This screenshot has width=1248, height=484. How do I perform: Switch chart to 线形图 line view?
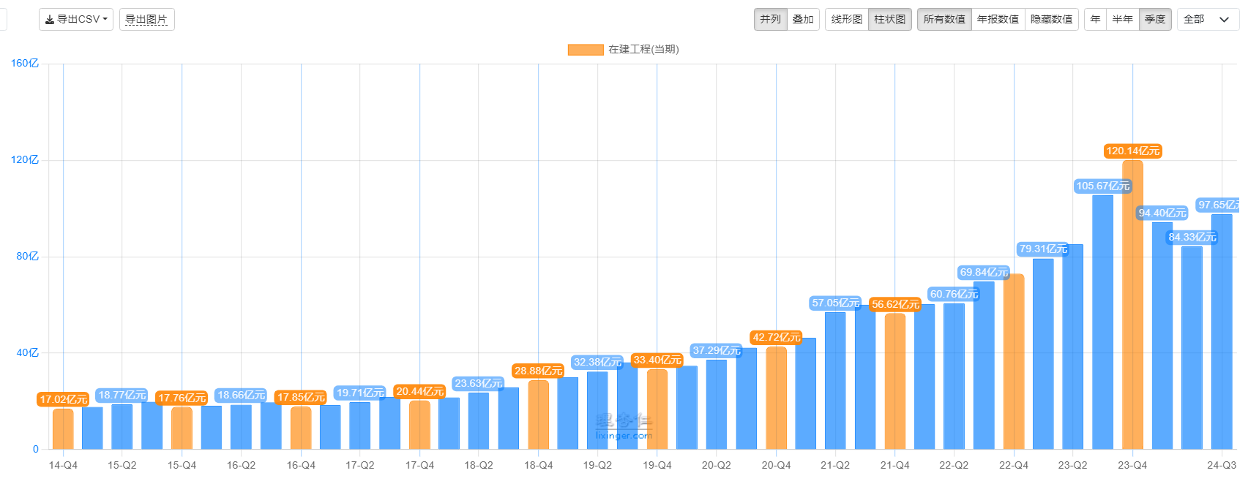[847, 19]
